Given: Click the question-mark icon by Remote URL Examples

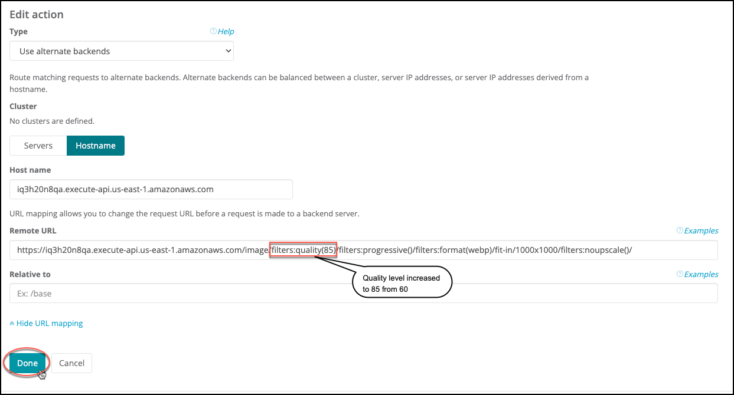Looking at the screenshot, I should tap(680, 231).
